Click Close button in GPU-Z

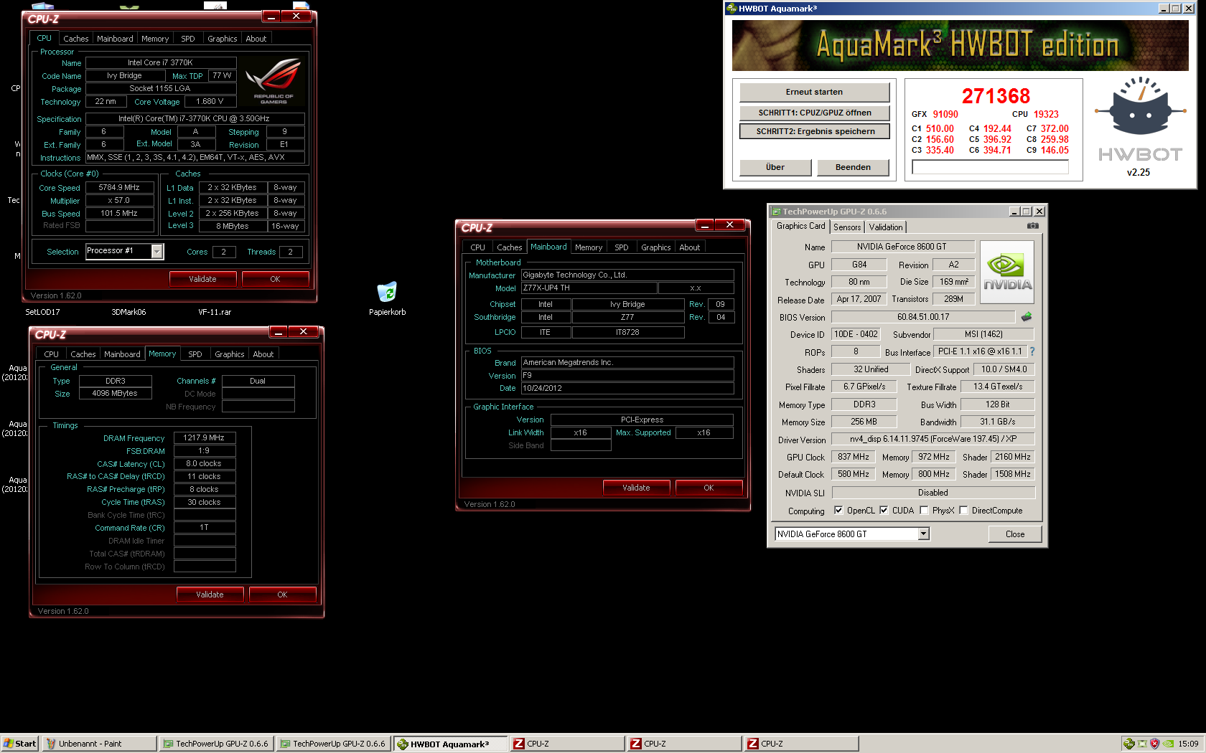tap(1015, 534)
